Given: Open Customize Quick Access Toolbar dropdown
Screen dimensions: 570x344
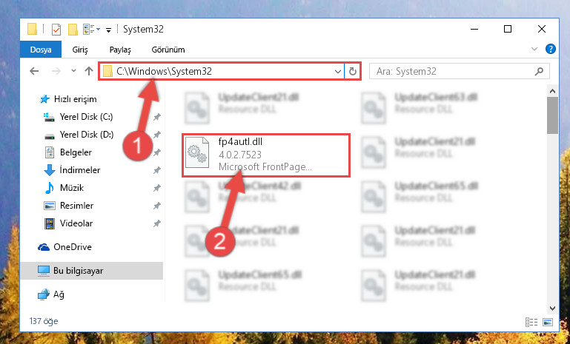Looking at the screenshot, I should click(x=108, y=30).
